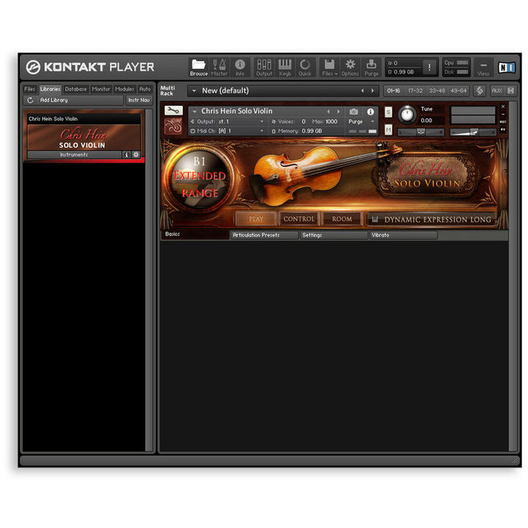Open the New (default) multi dropdown arrow
The height and width of the screenshot is (528, 528).
coord(194,91)
